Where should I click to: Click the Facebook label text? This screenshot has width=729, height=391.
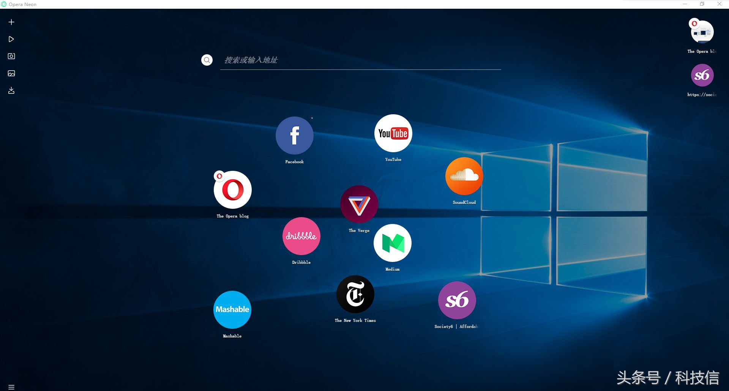click(295, 162)
